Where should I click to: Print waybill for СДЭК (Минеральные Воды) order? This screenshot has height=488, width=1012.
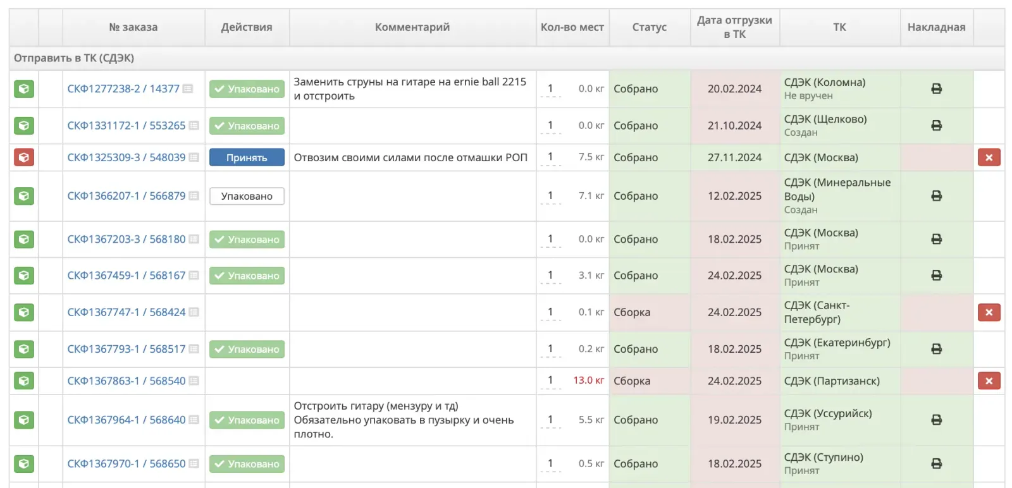pos(937,196)
